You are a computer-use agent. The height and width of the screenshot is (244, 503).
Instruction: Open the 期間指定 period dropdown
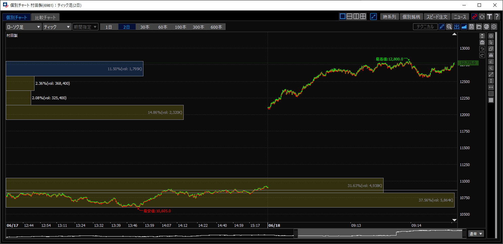coord(85,27)
